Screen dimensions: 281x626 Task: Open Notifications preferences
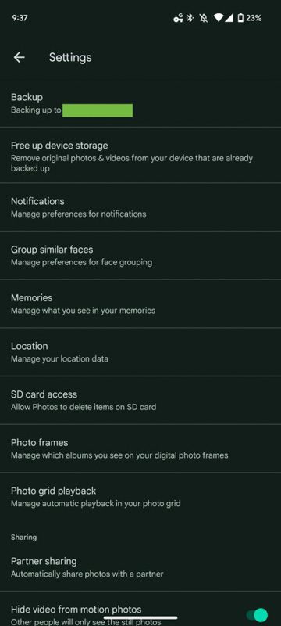140,207
